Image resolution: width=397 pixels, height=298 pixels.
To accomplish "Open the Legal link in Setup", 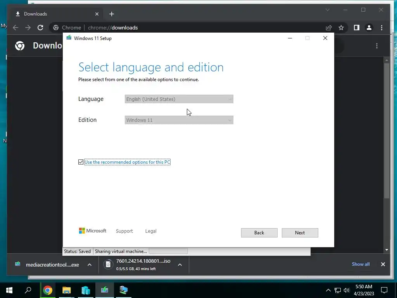I will coord(151,231).
